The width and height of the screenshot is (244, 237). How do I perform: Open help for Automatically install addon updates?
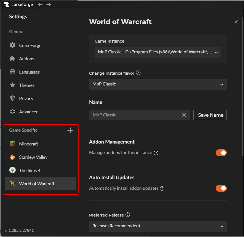[x=162, y=189]
